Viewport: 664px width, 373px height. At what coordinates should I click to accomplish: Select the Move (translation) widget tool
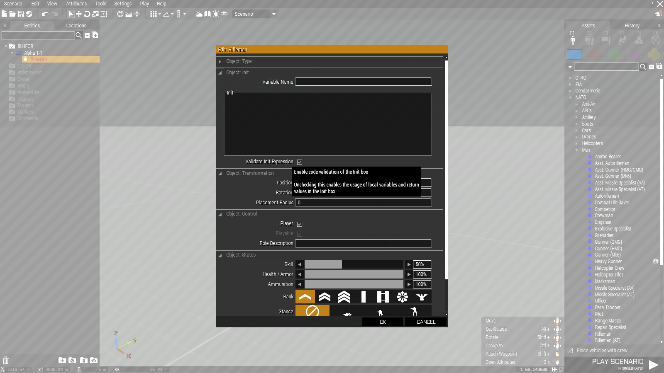[x=79, y=14]
